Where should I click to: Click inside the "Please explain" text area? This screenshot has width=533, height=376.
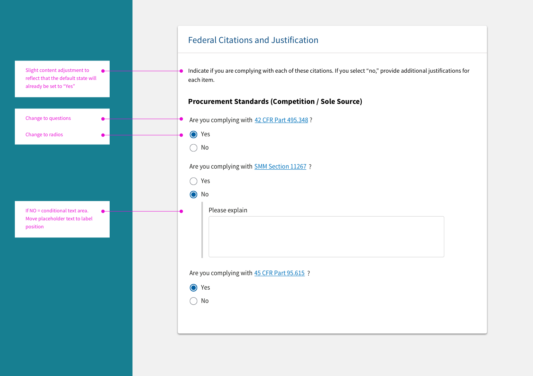pyautogui.click(x=326, y=236)
